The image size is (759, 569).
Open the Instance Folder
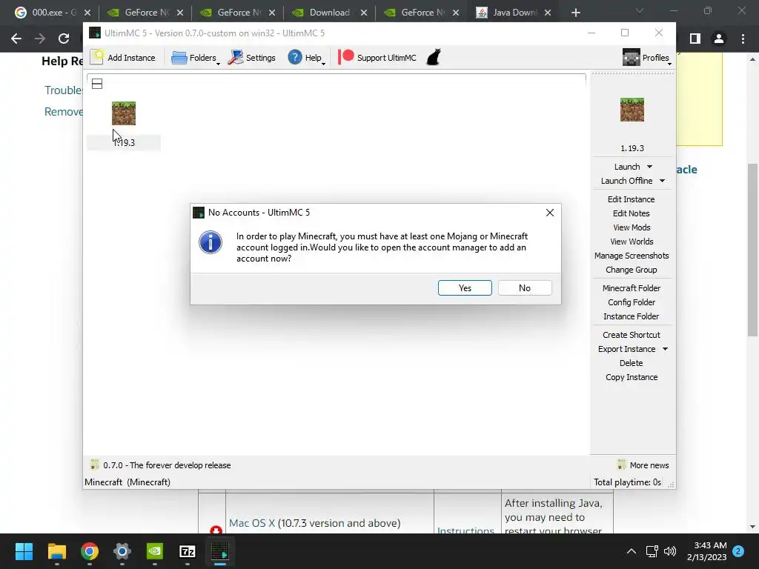coord(632,316)
